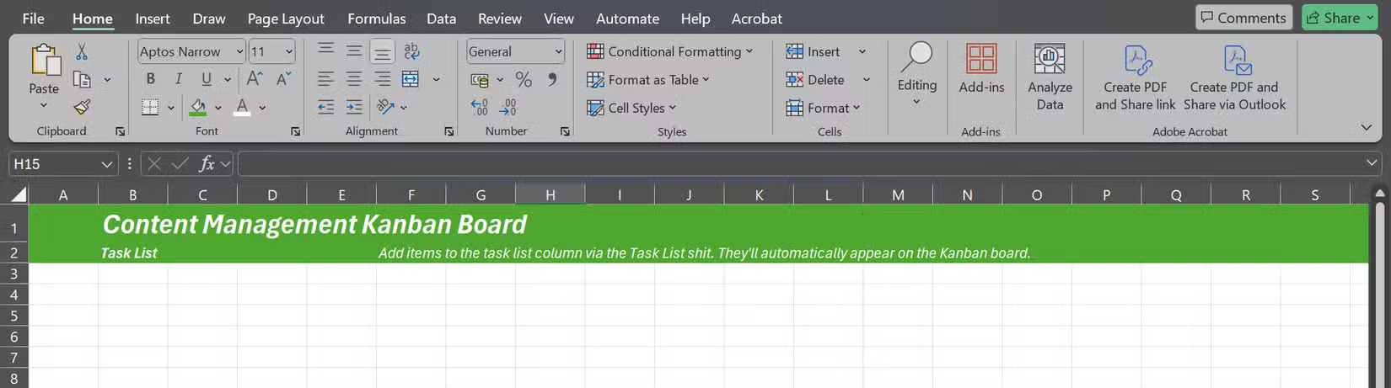Viewport: 1391px width, 388px height.
Task: Click Insert cells button
Action: [x=814, y=51]
